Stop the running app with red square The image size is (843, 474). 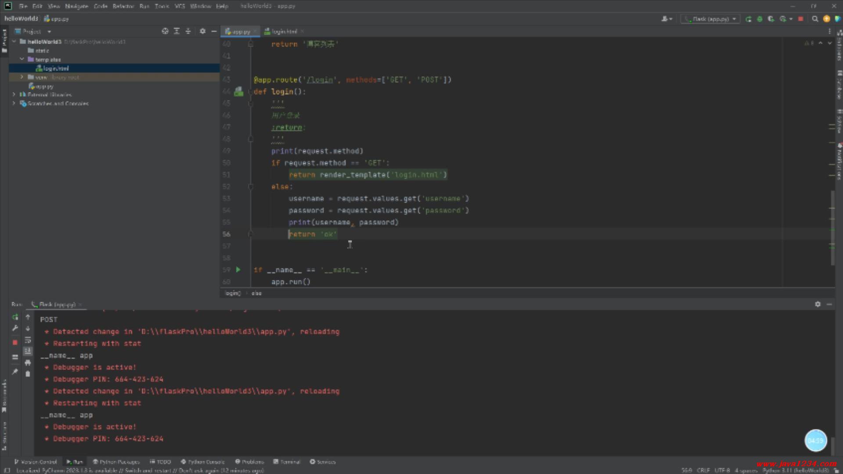point(800,19)
